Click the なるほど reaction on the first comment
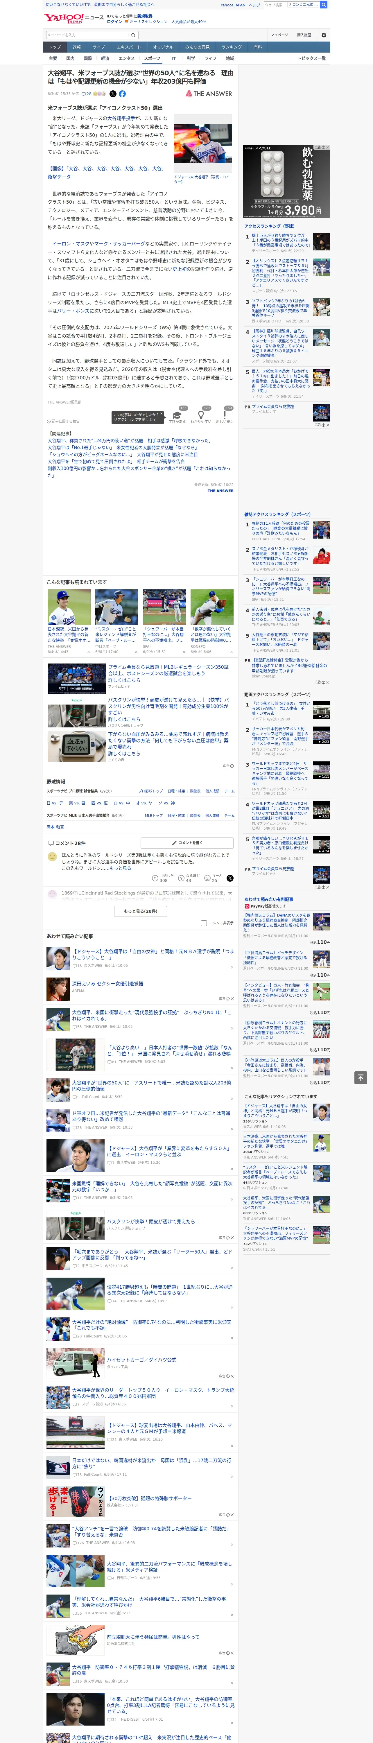 (188, 878)
